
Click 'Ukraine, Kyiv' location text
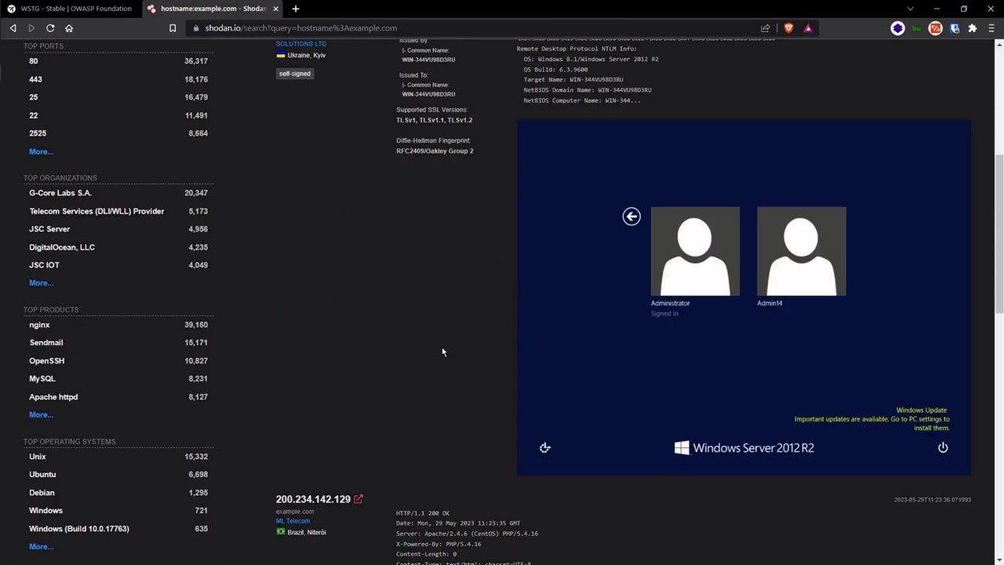click(x=307, y=56)
